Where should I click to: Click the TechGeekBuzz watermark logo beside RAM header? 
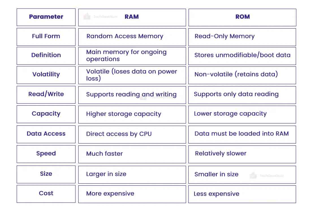(x=87, y=17)
